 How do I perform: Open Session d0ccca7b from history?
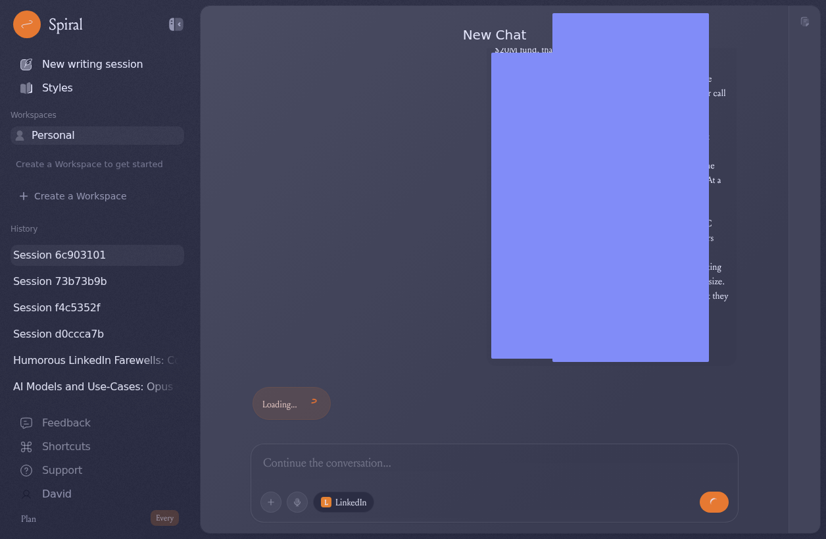[x=59, y=334]
